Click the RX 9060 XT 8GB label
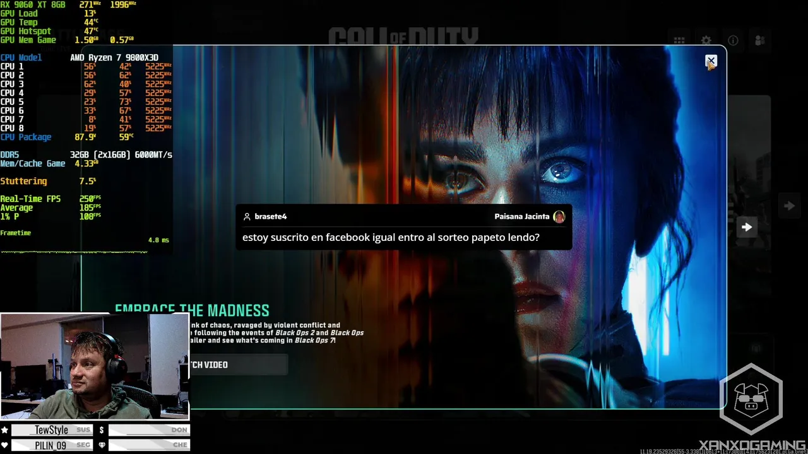Screen dimensions: 808x454 coord(33,4)
